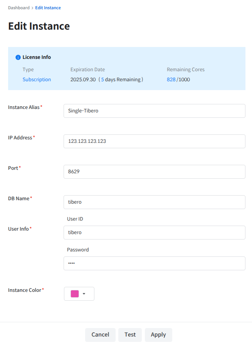Focus the Instance Alias text field
The image size is (252, 345).
154,111
